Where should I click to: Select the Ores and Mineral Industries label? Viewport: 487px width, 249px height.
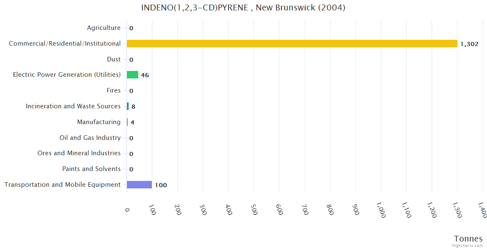[79, 153]
